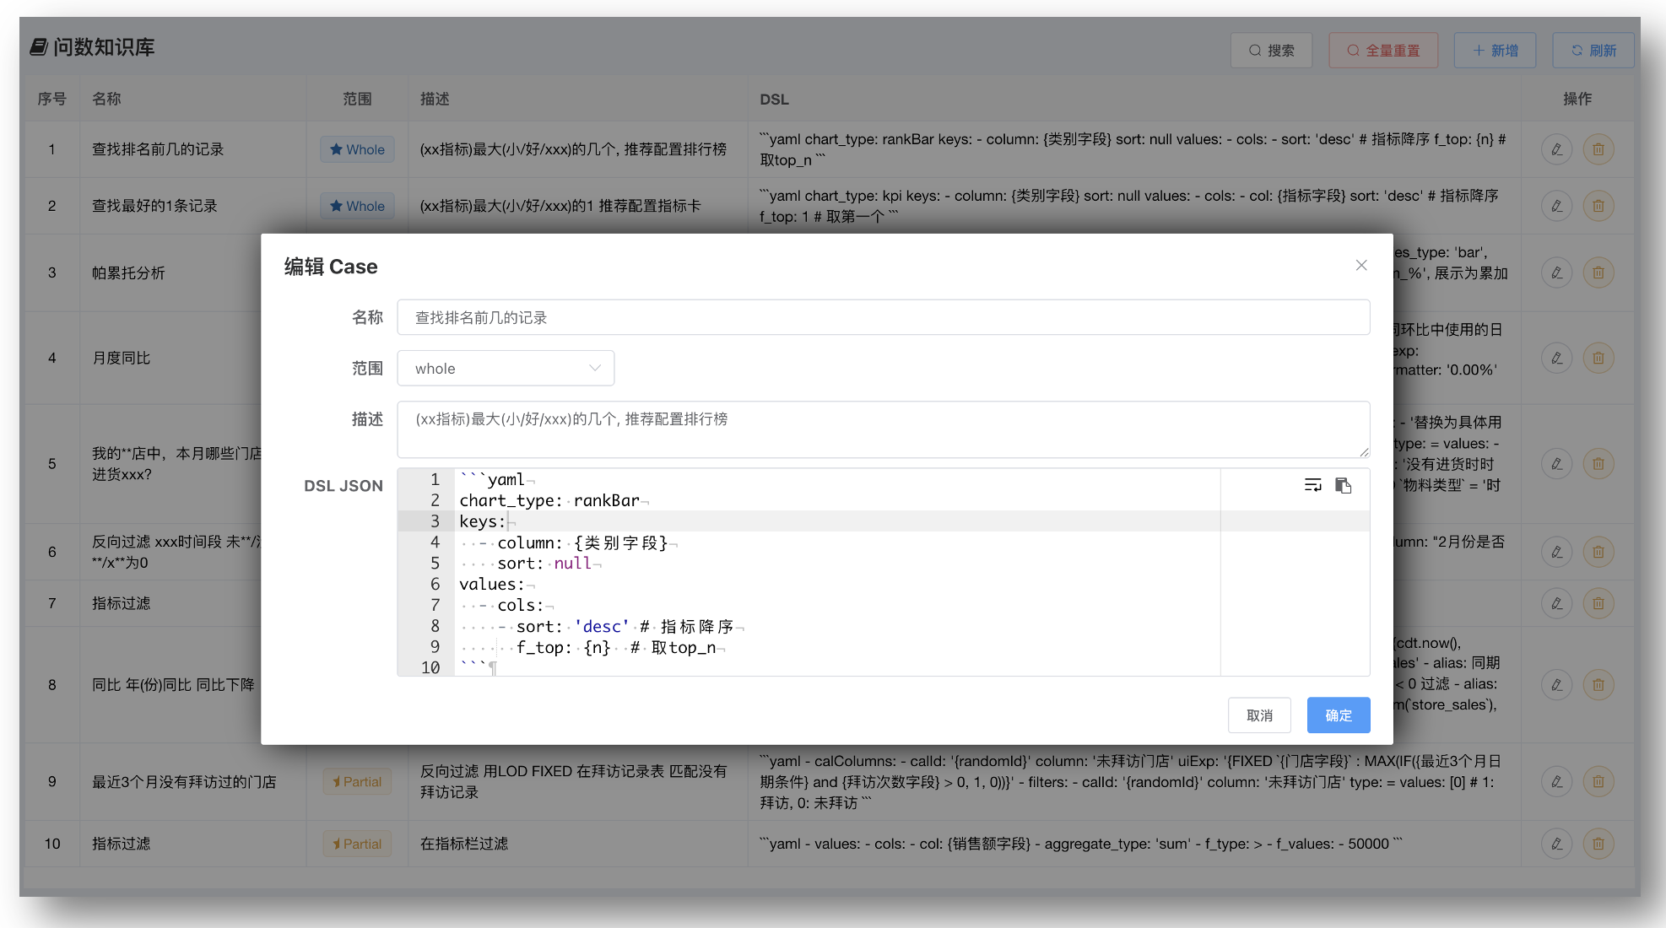Click the 操作 column header
The width and height of the screenshot is (1666, 928).
tap(1577, 99)
